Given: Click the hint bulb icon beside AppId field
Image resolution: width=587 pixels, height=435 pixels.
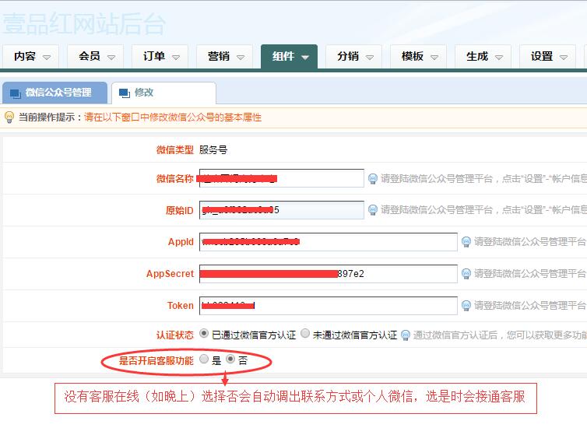Looking at the screenshot, I should (466, 242).
